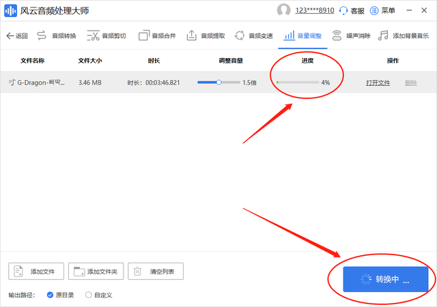Viewport: 437px width, 307px height.
Task: Select the 音频提取 extract icon
Action: pos(191,35)
